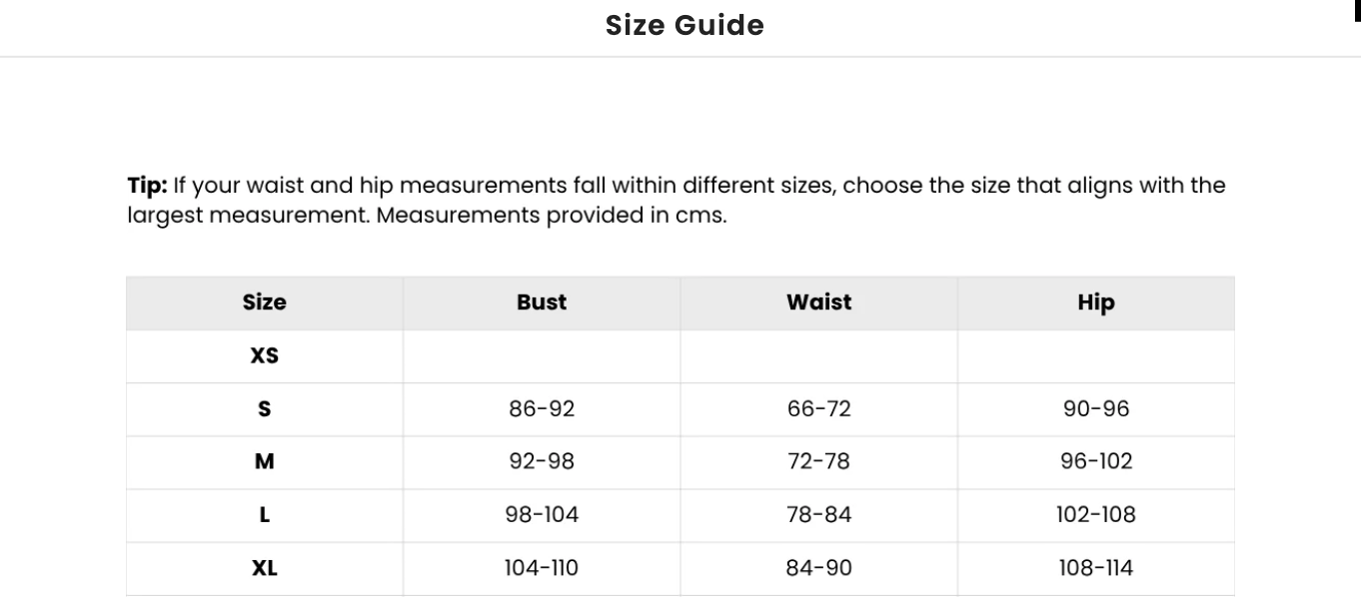1361x597 pixels.
Task: Click the Tip text about waist and hip
Action: 676,200
